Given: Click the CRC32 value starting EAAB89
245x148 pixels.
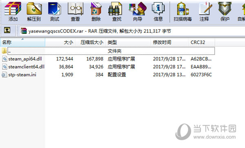Looking at the screenshot, I should [201, 67].
